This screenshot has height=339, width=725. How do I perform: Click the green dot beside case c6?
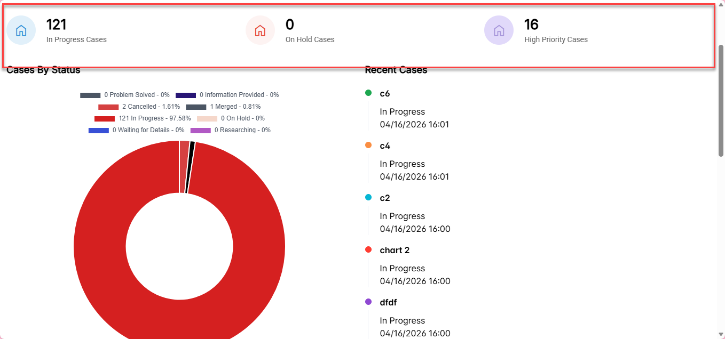[368, 93]
